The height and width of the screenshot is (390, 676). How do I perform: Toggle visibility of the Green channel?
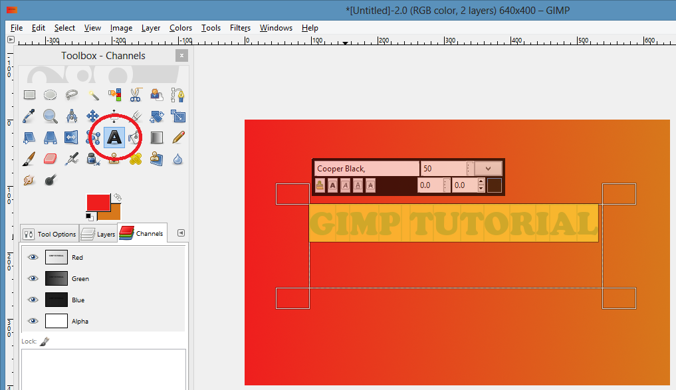click(x=33, y=278)
